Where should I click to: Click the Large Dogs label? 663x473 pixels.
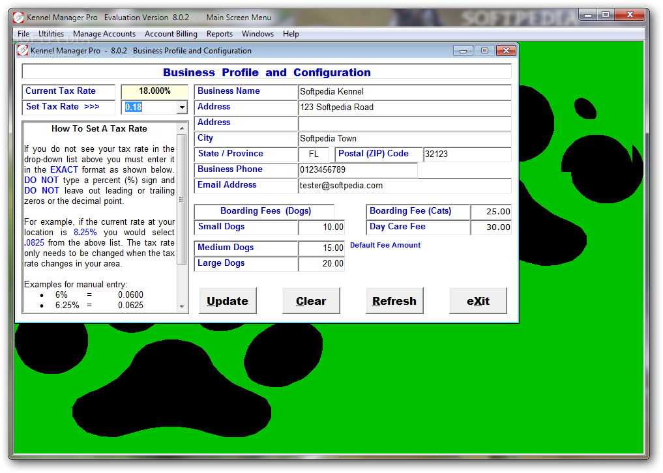click(x=221, y=263)
